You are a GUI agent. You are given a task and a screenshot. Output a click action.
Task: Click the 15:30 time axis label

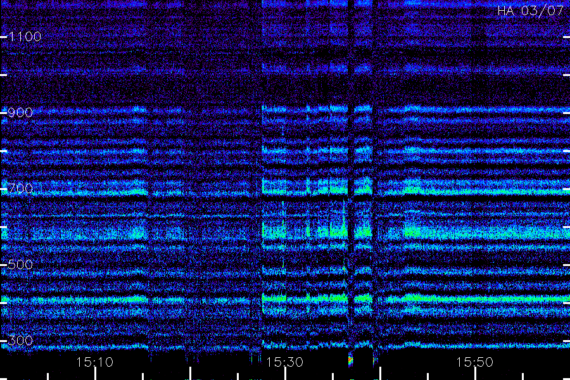point(284,362)
